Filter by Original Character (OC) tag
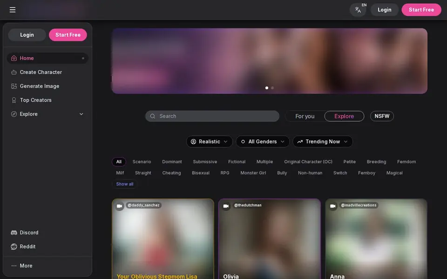Screen dimensions: 447x279 308,162
